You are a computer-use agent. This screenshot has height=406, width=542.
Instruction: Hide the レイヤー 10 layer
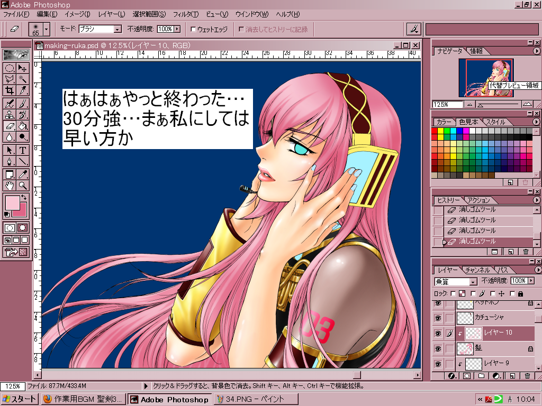coord(438,334)
